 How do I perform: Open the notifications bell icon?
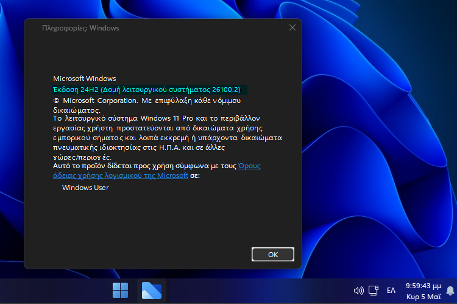pos(450,291)
